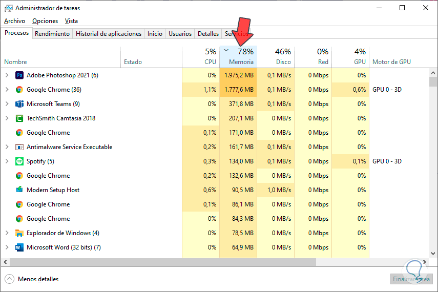
Task: Collapse view with Menos detalles
Action: 32,279
